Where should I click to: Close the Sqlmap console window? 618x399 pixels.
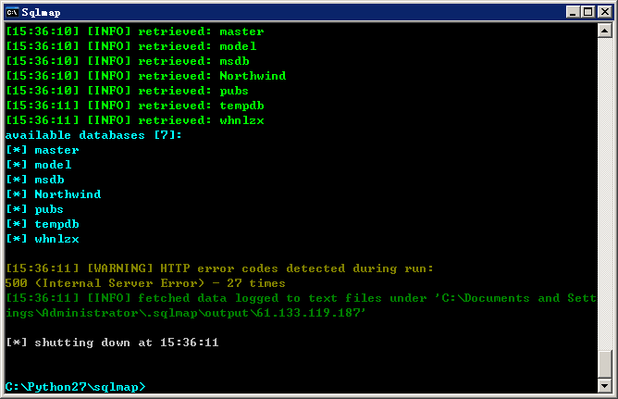605,12
